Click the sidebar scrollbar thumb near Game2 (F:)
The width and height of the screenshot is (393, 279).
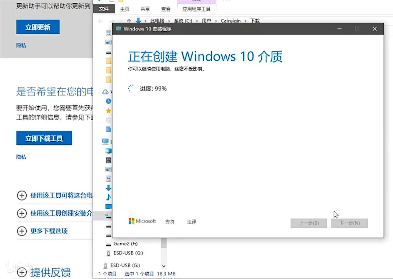click(164, 243)
